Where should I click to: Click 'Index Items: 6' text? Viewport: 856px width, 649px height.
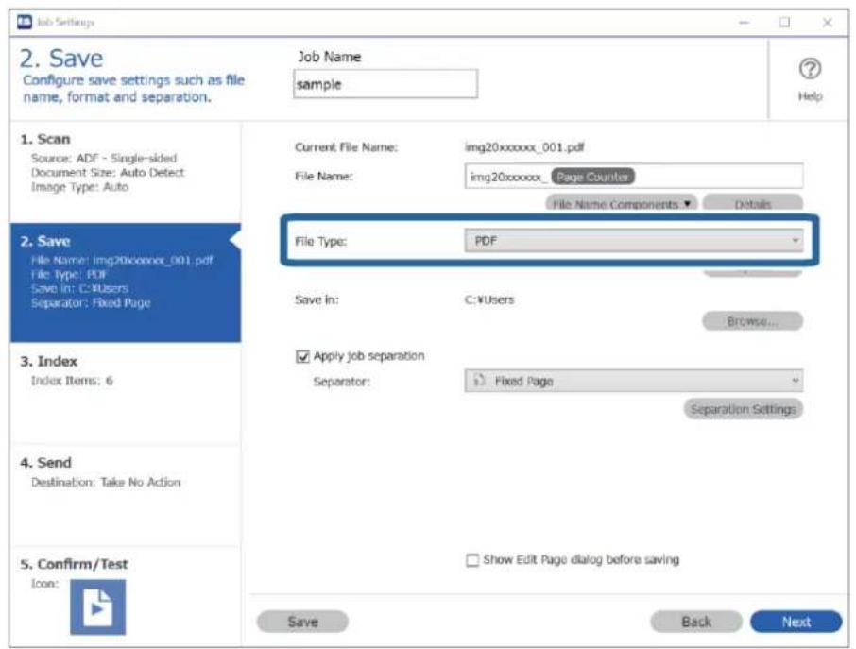pyautogui.click(x=72, y=381)
